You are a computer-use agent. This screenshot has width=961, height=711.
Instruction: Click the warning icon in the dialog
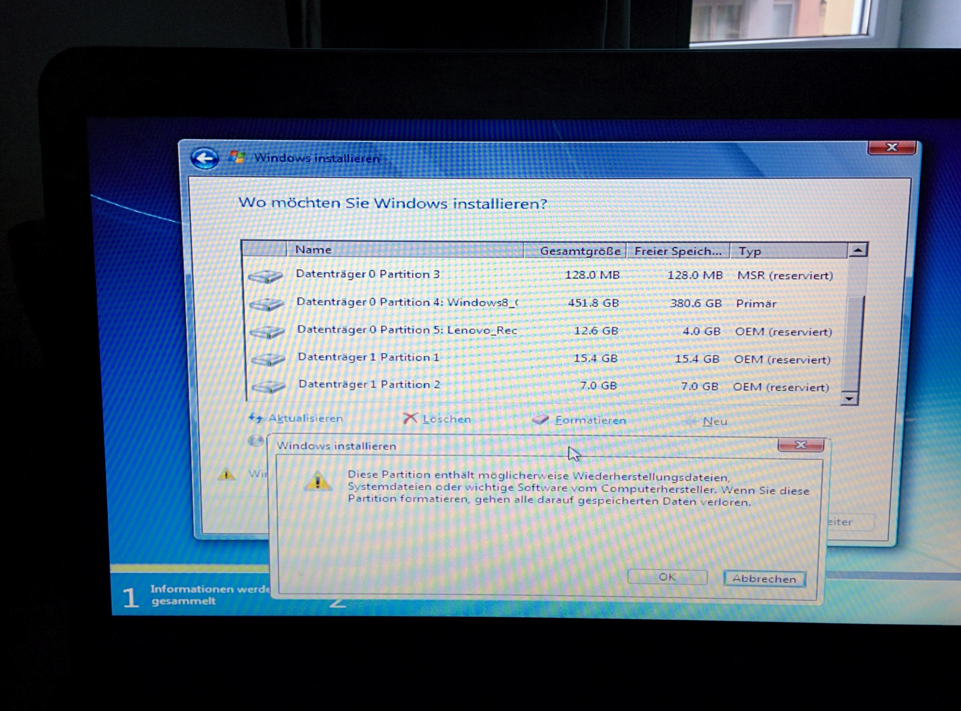(x=318, y=481)
